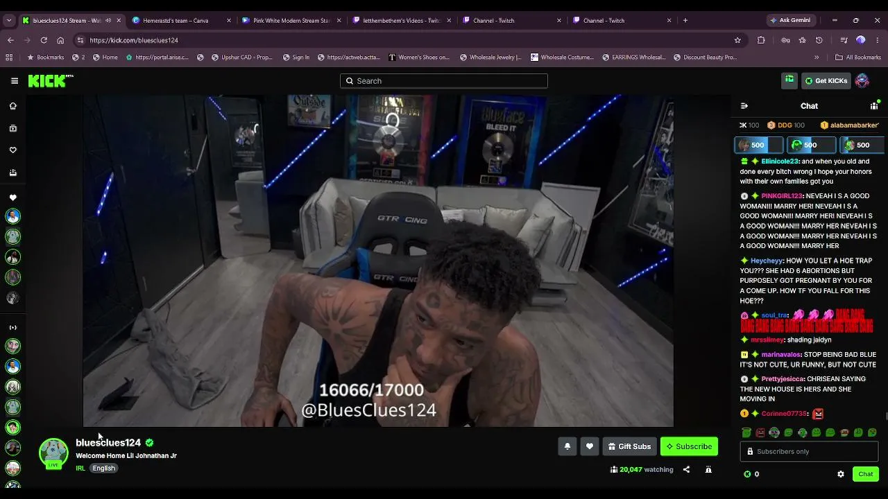
Task: Toggle notification bell for bluesclues124
Action: click(x=567, y=446)
